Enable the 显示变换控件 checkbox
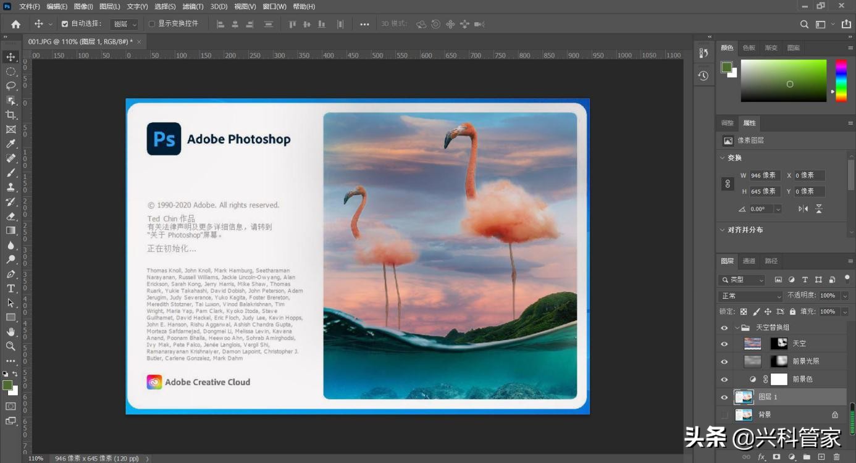This screenshot has height=463, width=856. point(152,24)
